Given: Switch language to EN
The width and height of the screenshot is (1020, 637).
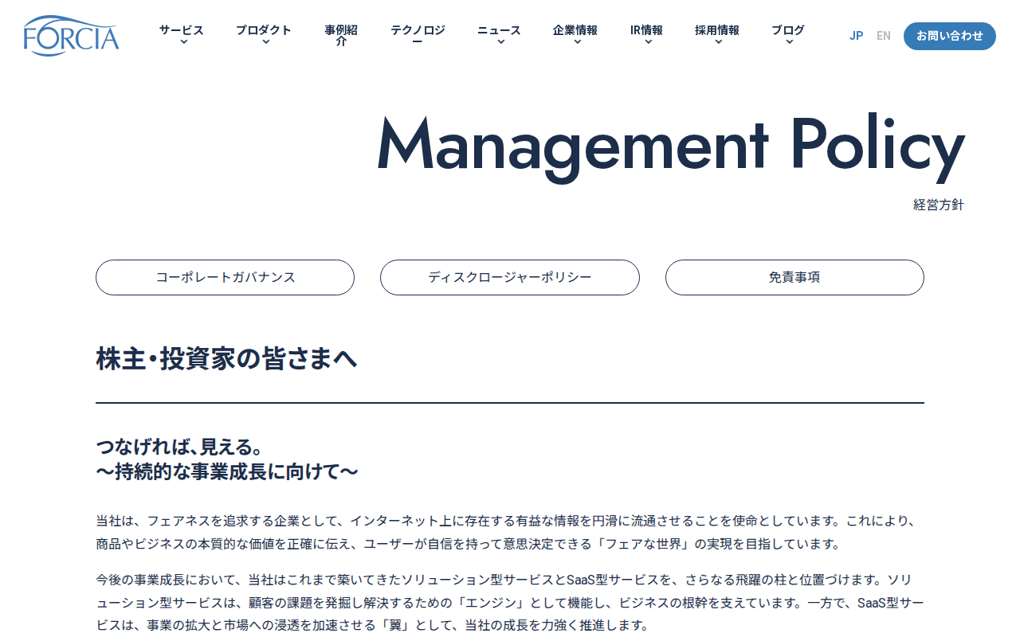Looking at the screenshot, I should [x=883, y=36].
